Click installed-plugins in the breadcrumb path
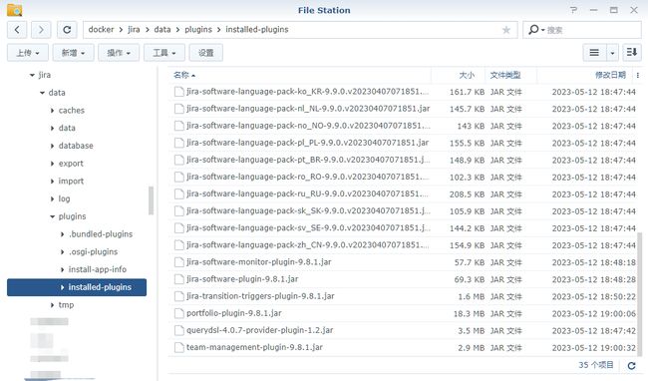This screenshot has width=648, height=381. tap(256, 30)
